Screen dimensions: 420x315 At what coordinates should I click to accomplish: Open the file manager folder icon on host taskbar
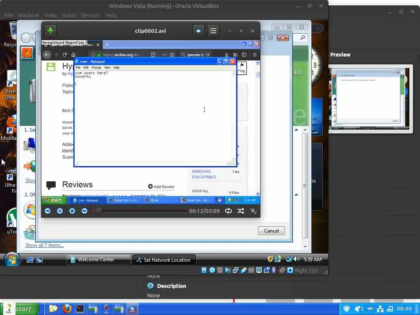(x=53, y=309)
